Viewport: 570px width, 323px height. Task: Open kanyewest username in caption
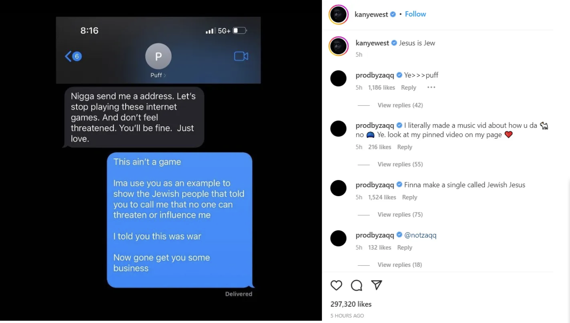[x=372, y=43]
